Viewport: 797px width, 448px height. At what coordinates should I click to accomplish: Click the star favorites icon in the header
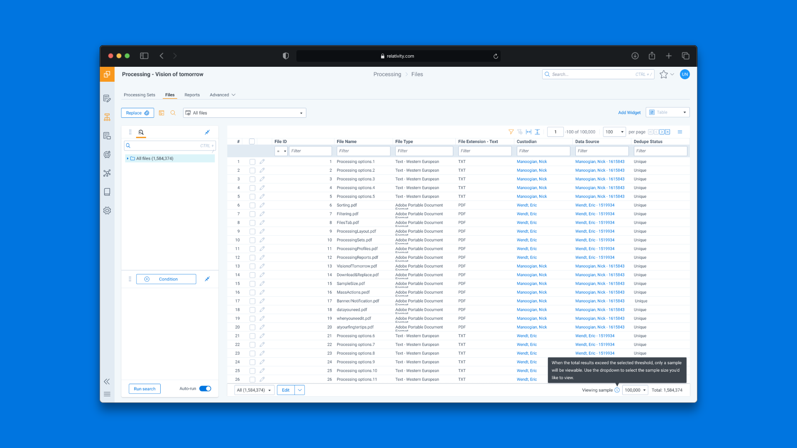tap(663, 75)
